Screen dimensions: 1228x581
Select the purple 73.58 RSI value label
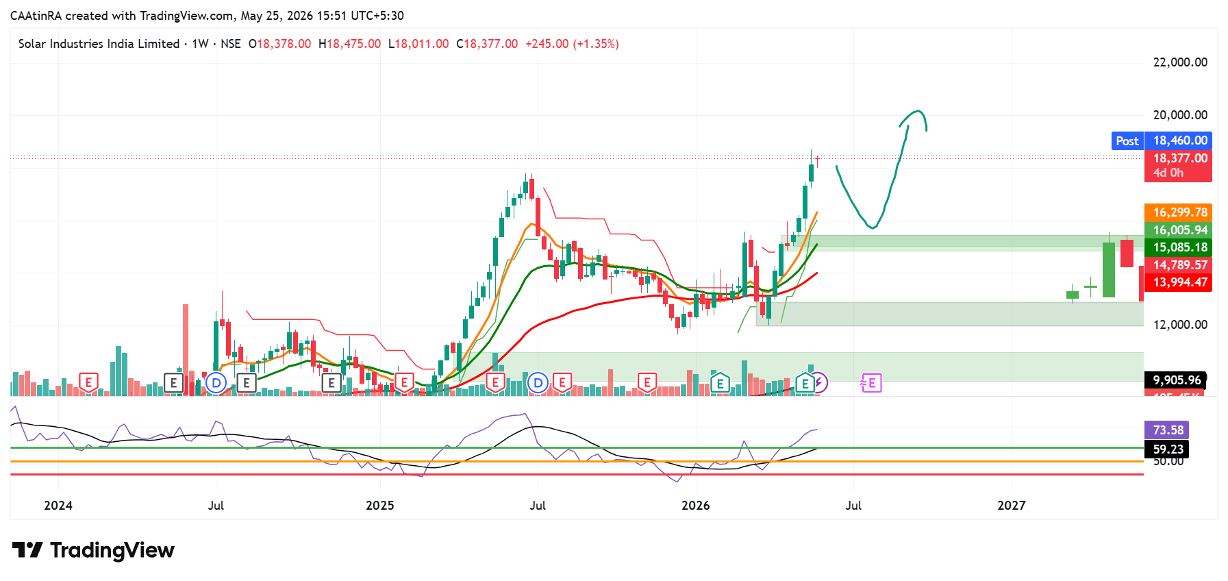[x=1167, y=430]
